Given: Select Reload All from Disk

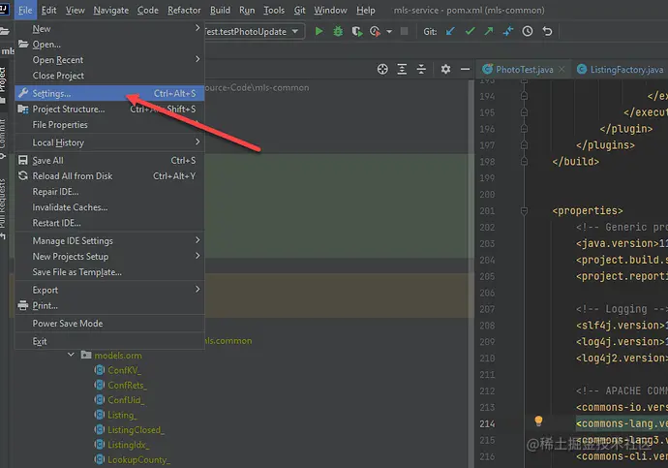Looking at the screenshot, I should coord(110,176).
